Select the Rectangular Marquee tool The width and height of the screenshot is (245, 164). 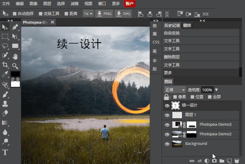5,36
